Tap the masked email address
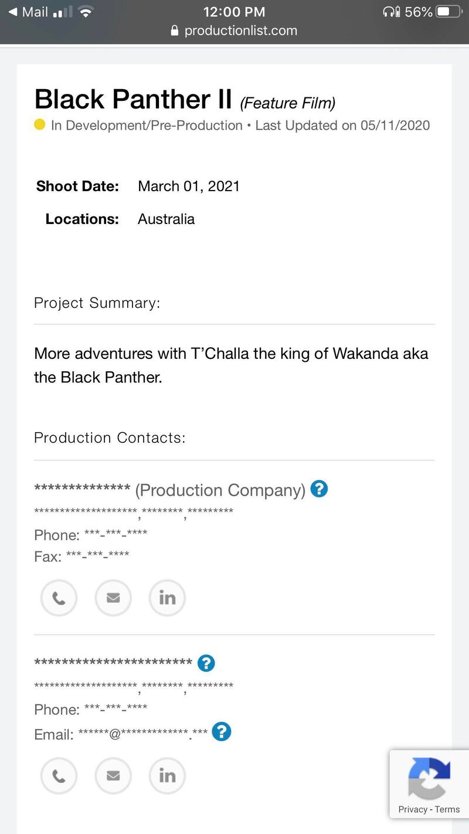This screenshot has height=834, width=469. (x=142, y=734)
